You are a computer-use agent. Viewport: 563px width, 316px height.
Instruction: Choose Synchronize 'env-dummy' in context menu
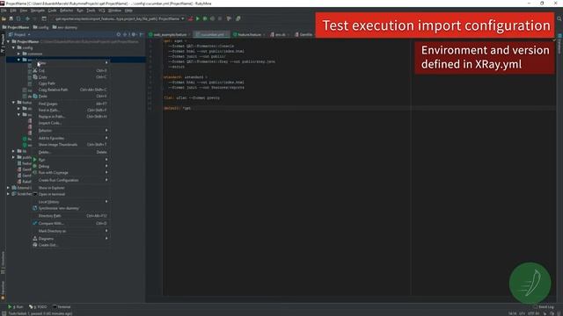(x=70, y=208)
